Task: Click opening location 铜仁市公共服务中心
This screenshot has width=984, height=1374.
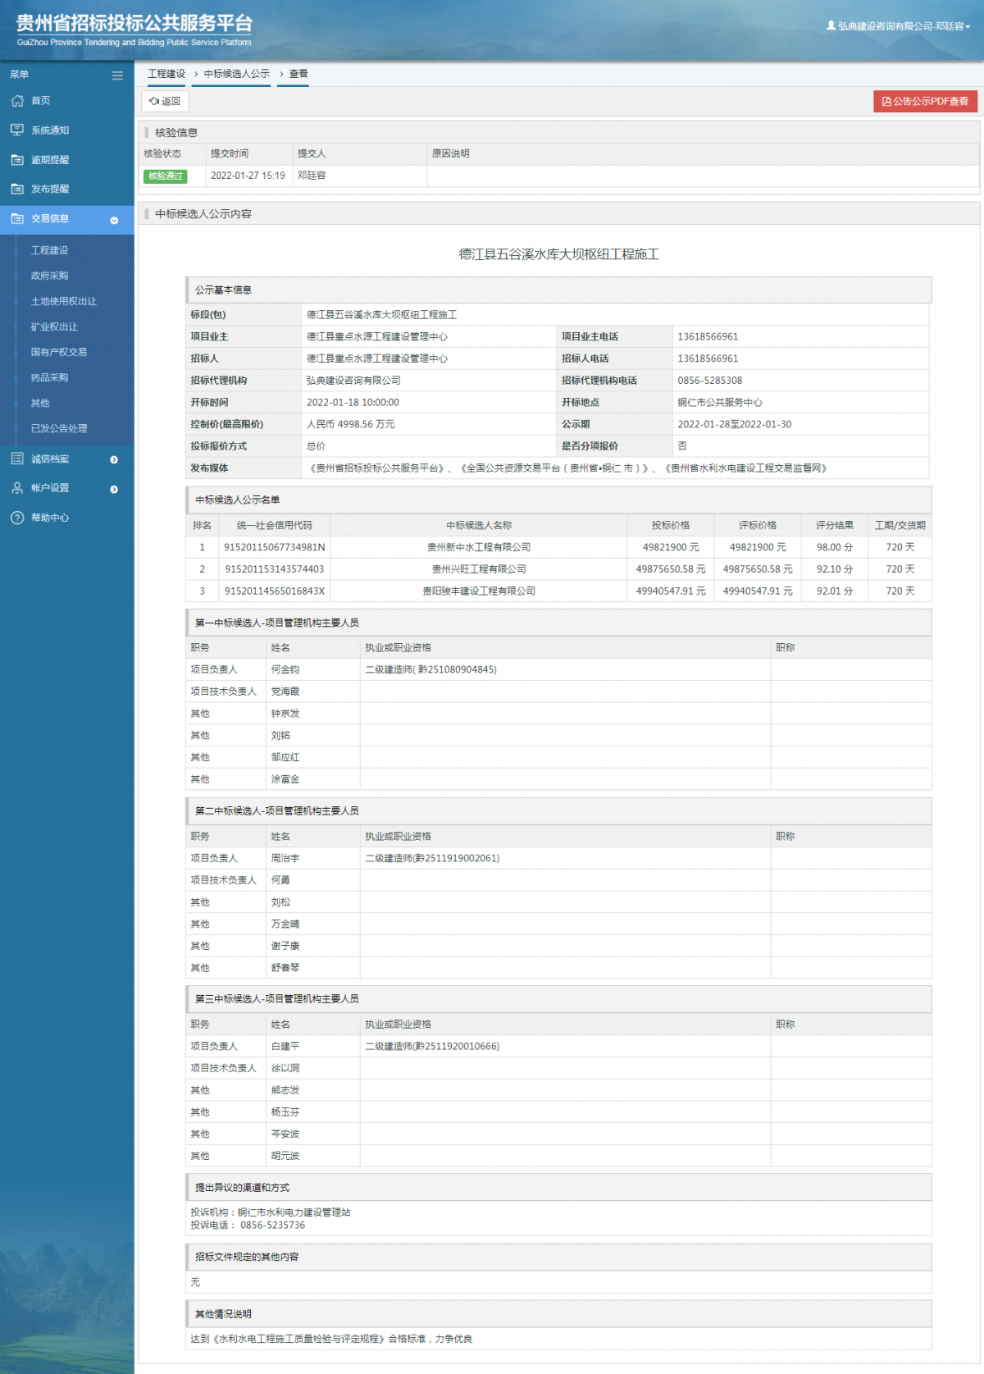Action: (720, 403)
